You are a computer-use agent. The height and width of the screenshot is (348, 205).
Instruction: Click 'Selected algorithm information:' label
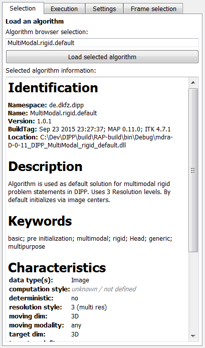(51, 71)
